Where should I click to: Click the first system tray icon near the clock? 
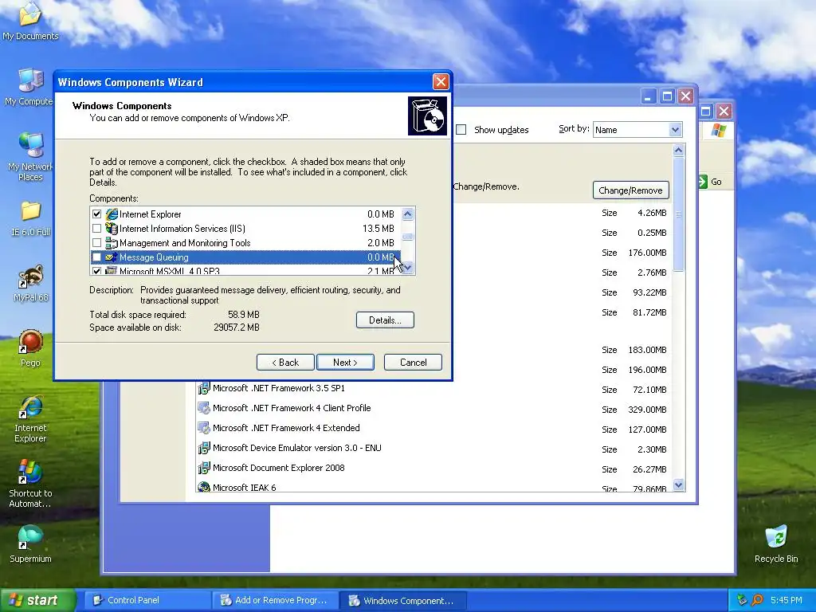coord(742,600)
